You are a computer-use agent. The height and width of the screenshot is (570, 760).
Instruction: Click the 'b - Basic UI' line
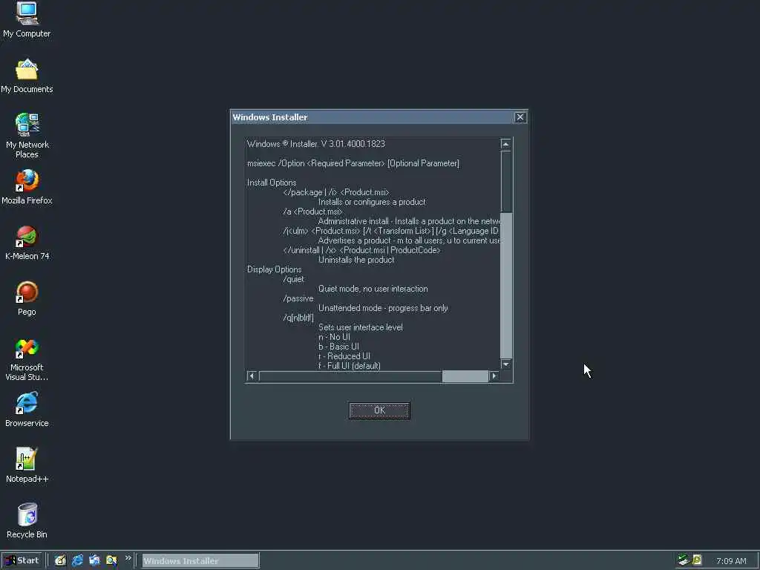point(338,347)
